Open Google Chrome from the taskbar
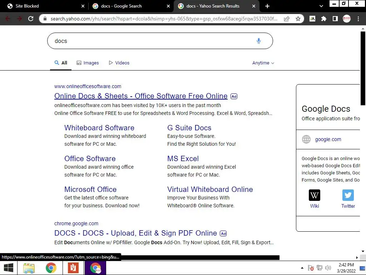Image resolution: width=366 pixels, height=275 pixels. 51,268
